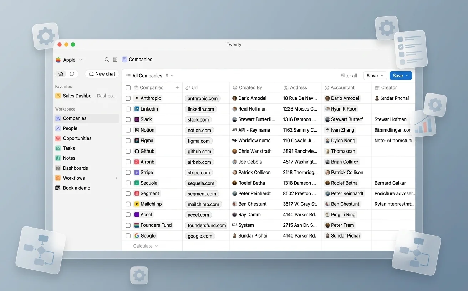Select the Slack row checkbox
468x291 pixels.
(128, 119)
